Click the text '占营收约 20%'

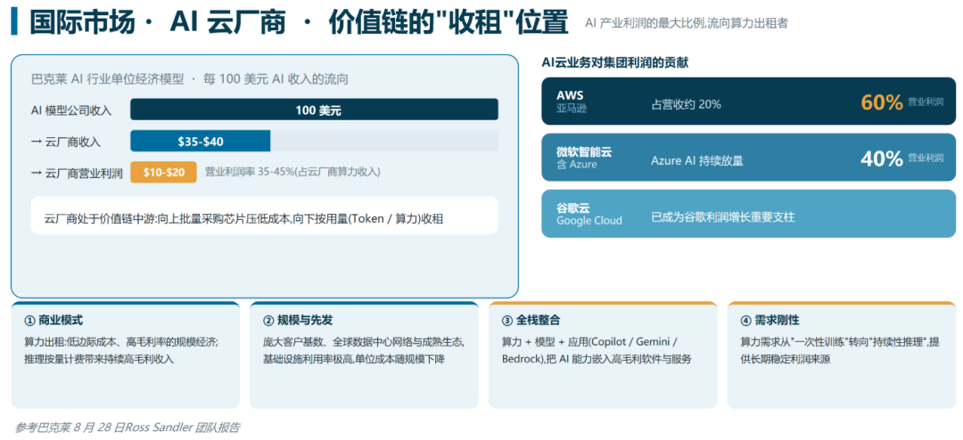(686, 104)
